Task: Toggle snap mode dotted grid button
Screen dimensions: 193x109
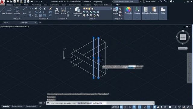Action: [x=125, y=107]
